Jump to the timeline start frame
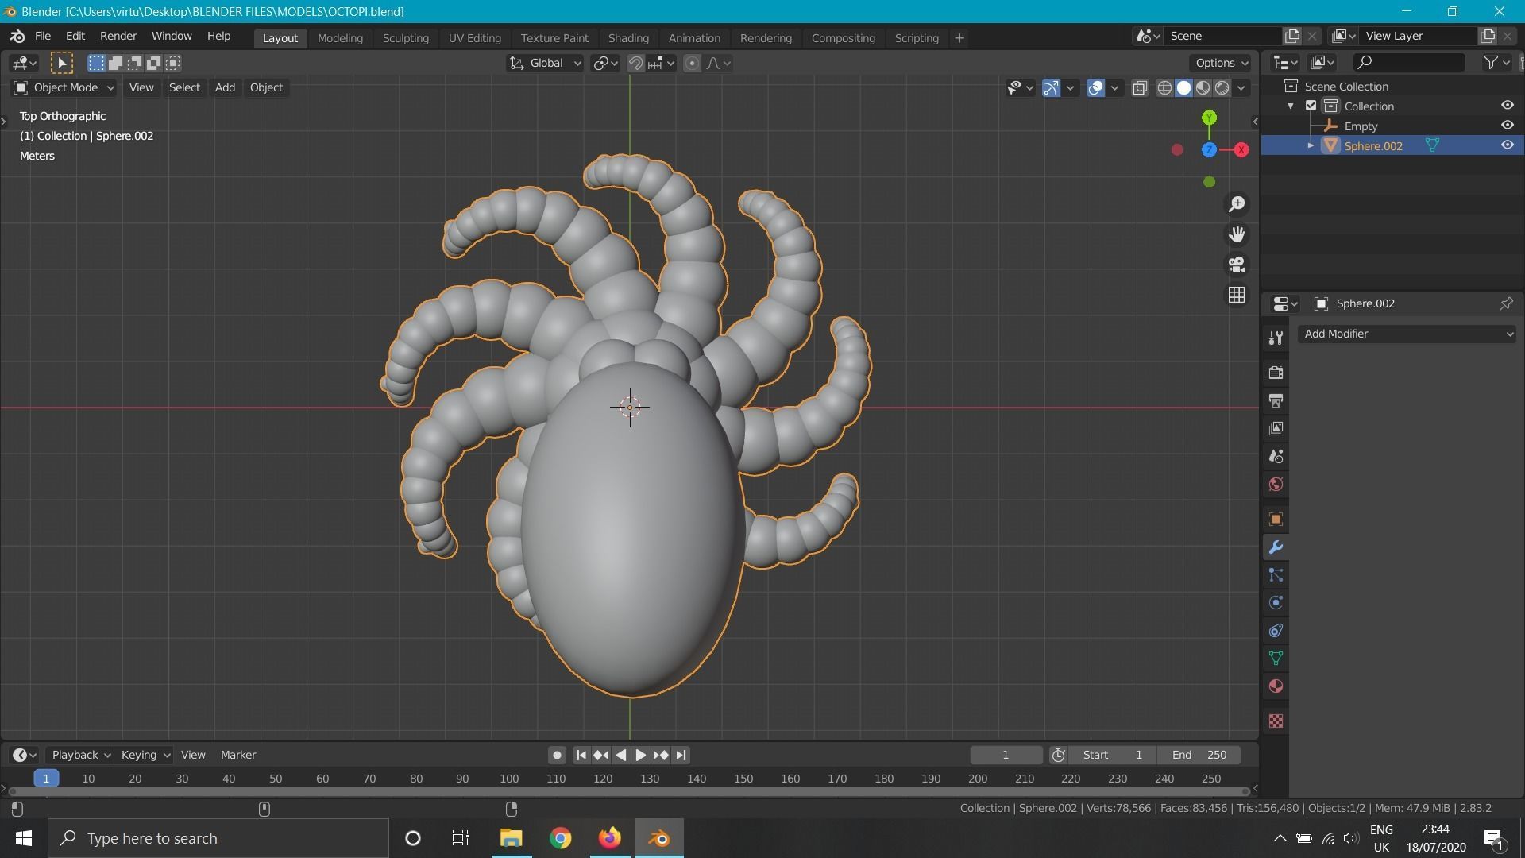The width and height of the screenshot is (1525, 858). [x=581, y=756]
